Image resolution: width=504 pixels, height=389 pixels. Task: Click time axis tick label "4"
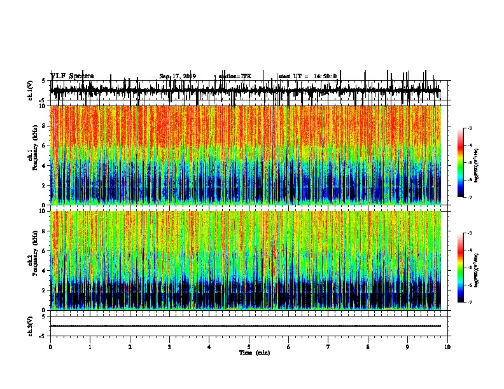click(209, 347)
